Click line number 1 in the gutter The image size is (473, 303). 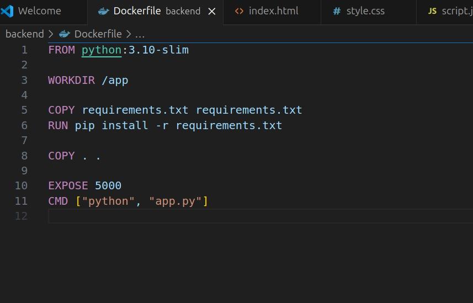point(24,50)
